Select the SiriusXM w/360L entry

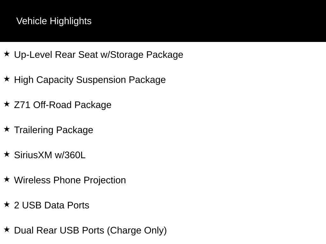coord(50,155)
